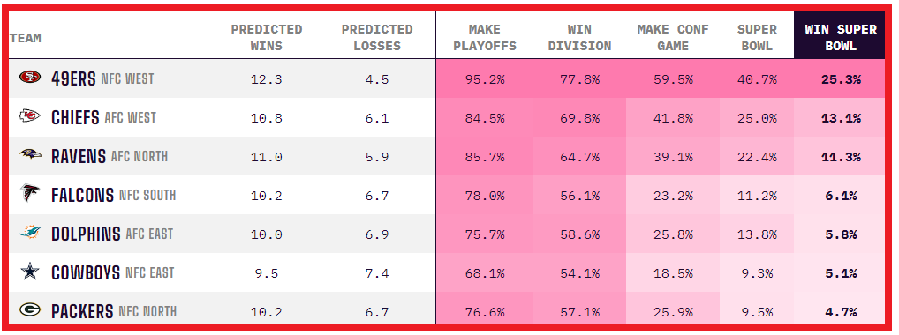Screen dimensions: 899x335
Task: Sort by Predicted Wins header
Action: pos(267,37)
